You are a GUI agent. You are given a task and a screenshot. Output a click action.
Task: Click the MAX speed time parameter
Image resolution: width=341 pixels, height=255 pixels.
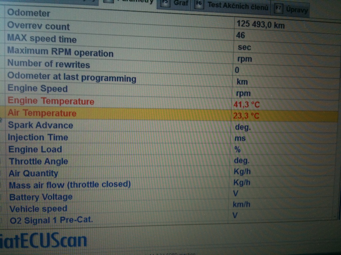42,39
